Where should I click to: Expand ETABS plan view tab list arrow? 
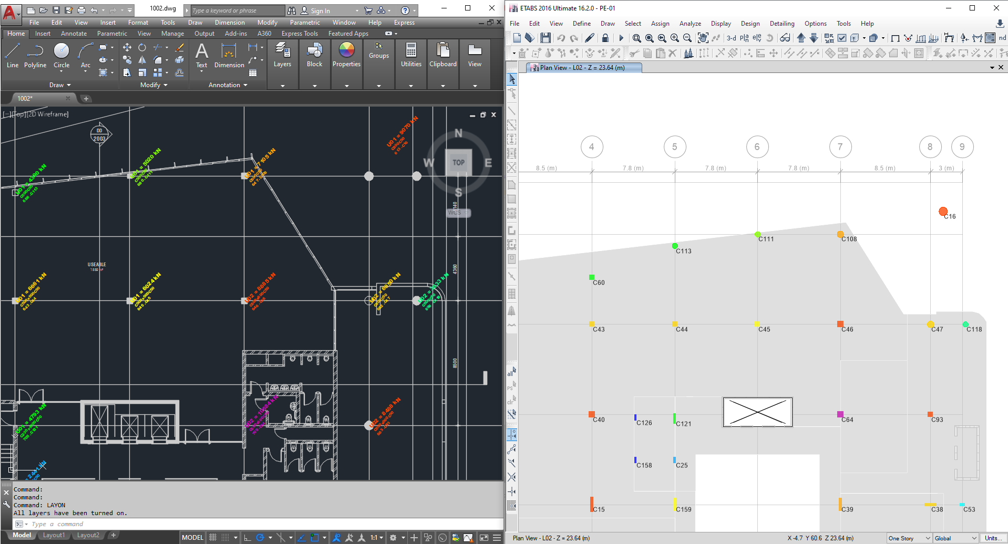click(x=992, y=67)
